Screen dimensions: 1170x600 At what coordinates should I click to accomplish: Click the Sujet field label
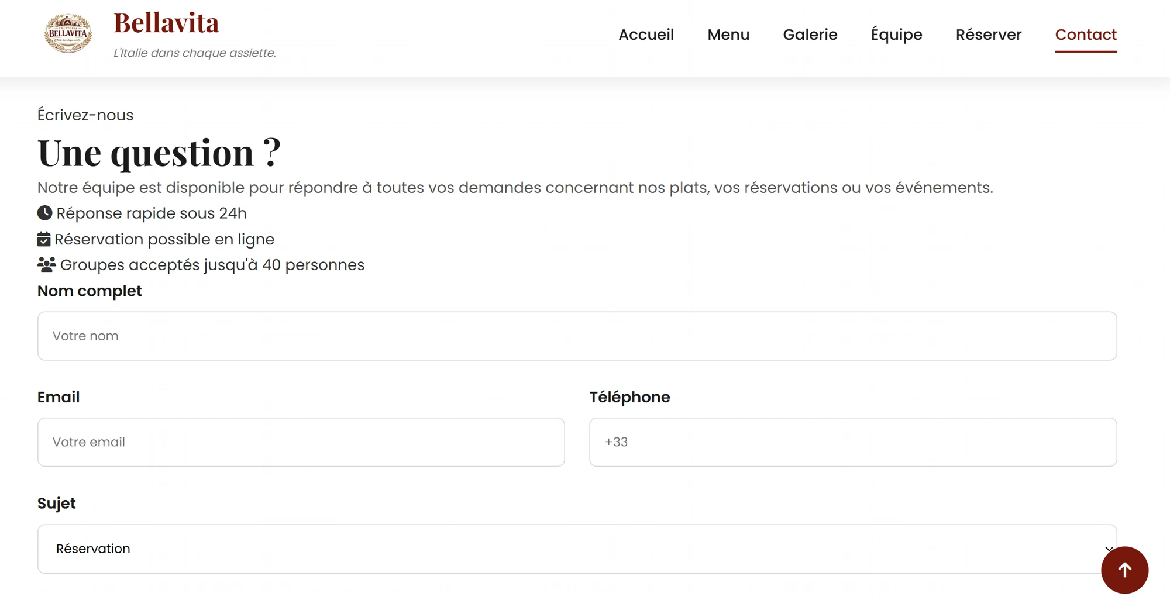pos(57,504)
